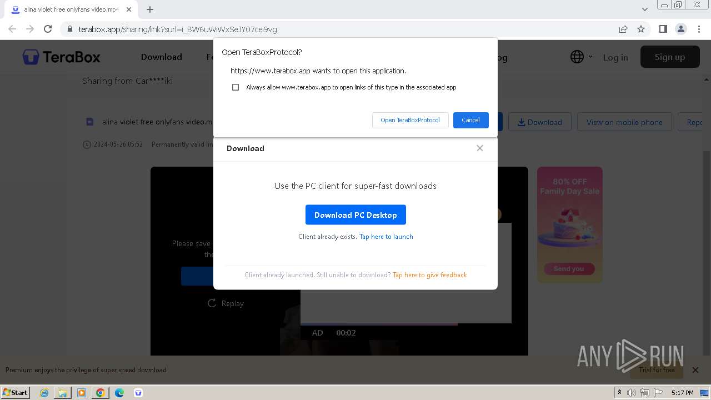The image size is (711, 400).
Task: Open the Chrome taskbar icon
Action: [101, 393]
